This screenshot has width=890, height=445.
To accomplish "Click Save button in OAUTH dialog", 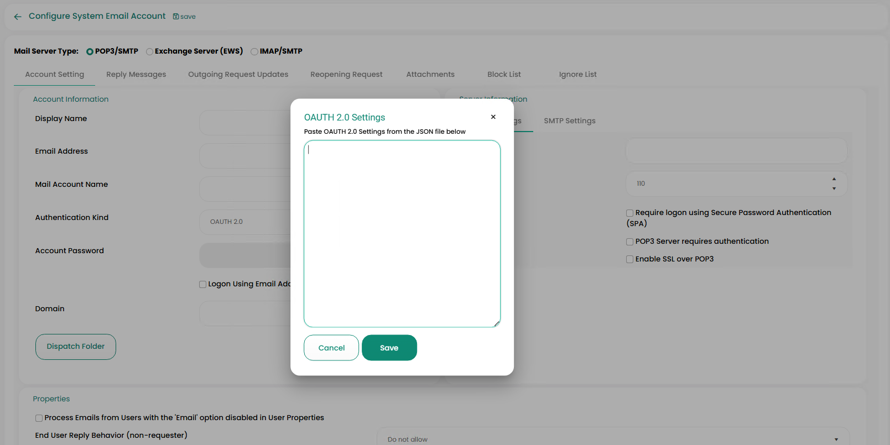I will [x=389, y=348].
